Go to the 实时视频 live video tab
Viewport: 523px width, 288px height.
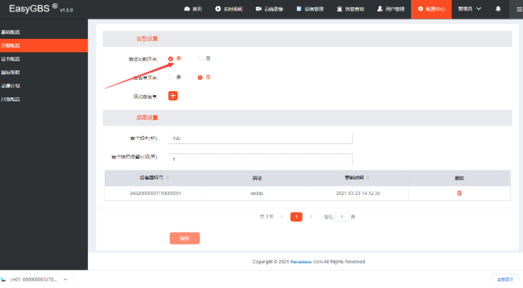click(229, 9)
